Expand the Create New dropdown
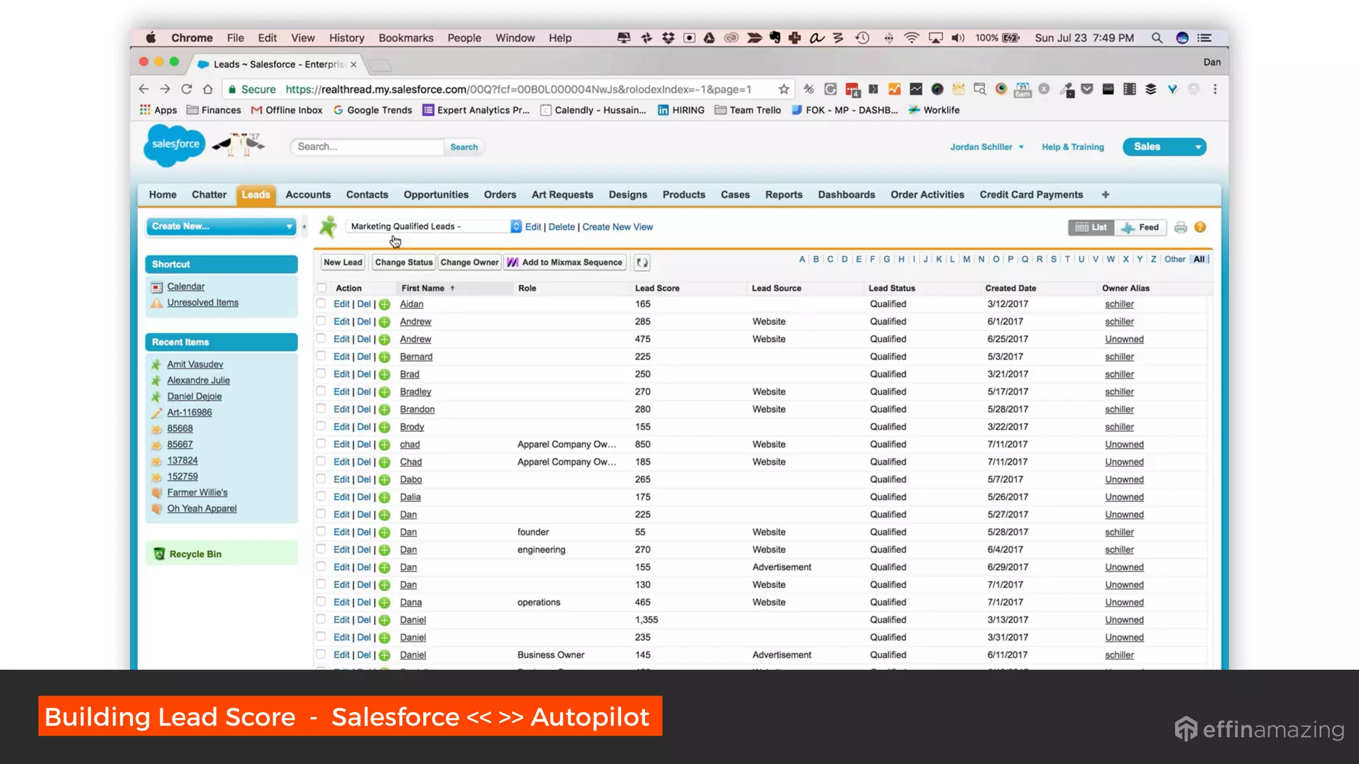 pyautogui.click(x=221, y=227)
